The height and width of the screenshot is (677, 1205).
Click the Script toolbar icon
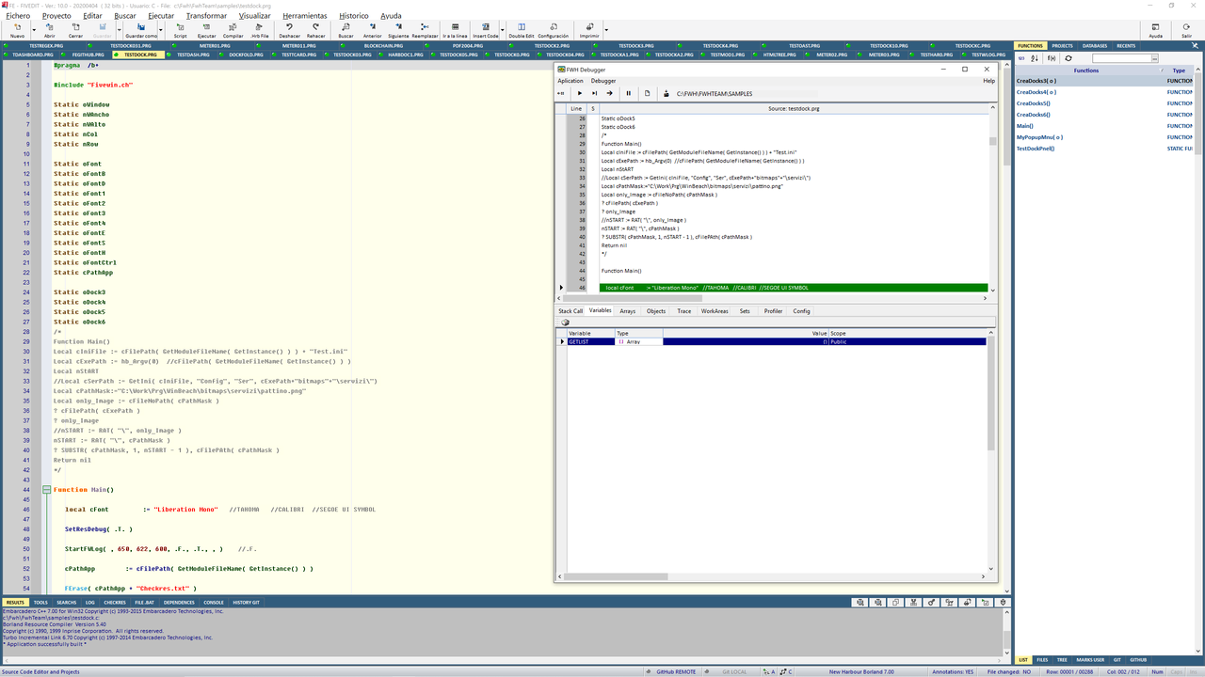click(181, 28)
